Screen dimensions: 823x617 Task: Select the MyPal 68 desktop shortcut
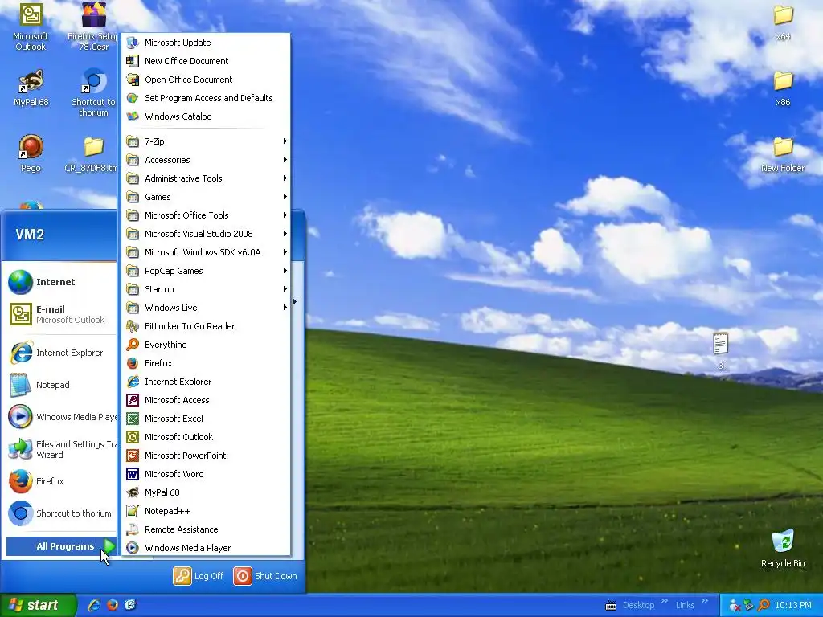tap(31, 88)
